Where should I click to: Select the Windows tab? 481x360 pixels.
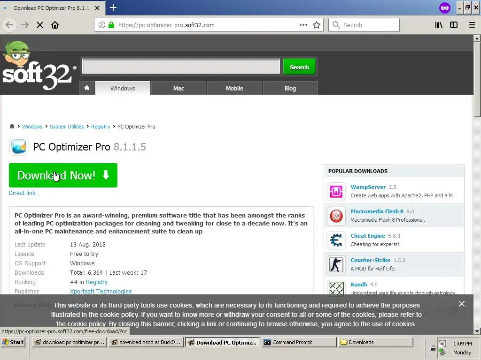(123, 88)
